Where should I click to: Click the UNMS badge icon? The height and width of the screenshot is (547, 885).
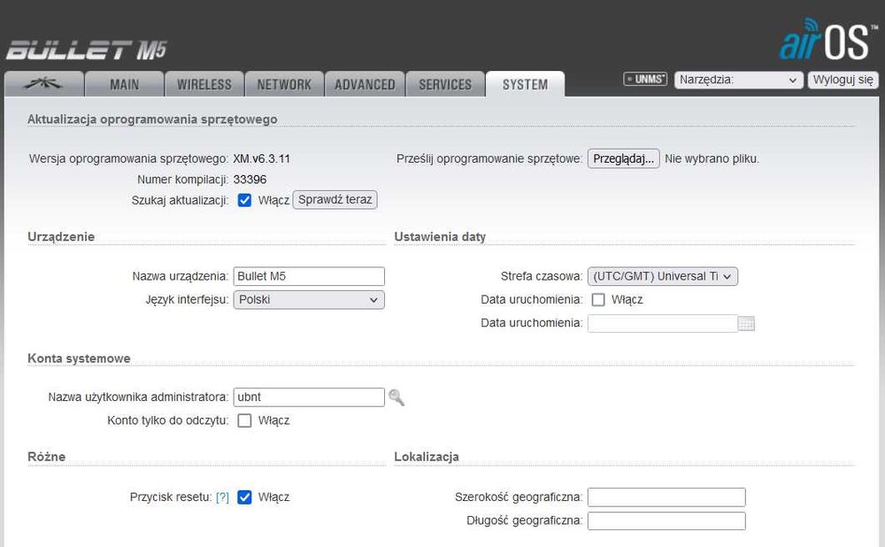[645, 79]
